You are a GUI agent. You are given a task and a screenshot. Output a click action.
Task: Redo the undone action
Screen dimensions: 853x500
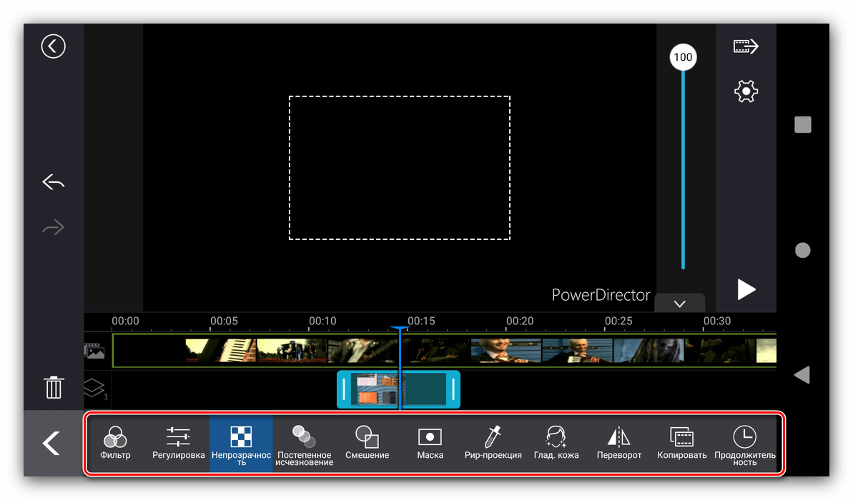(x=54, y=227)
